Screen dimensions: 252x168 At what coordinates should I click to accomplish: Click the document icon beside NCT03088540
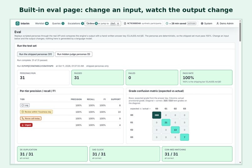coord(125,23)
